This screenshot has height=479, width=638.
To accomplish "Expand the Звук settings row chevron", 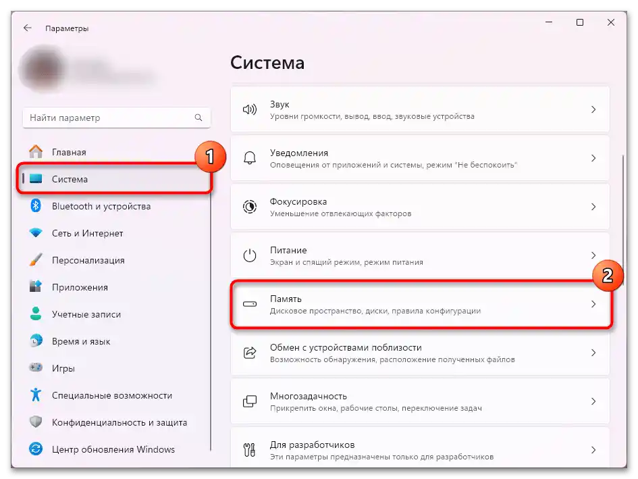I will [593, 109].
